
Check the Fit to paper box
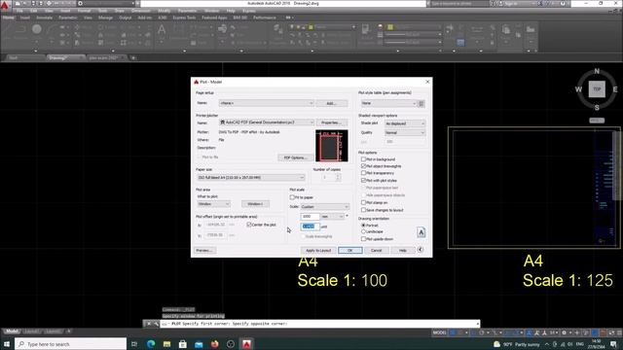click(292, 197)
